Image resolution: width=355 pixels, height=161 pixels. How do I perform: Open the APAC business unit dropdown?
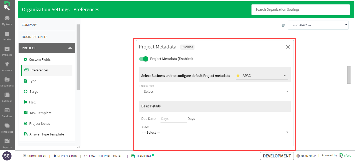[x=262, y=76]
